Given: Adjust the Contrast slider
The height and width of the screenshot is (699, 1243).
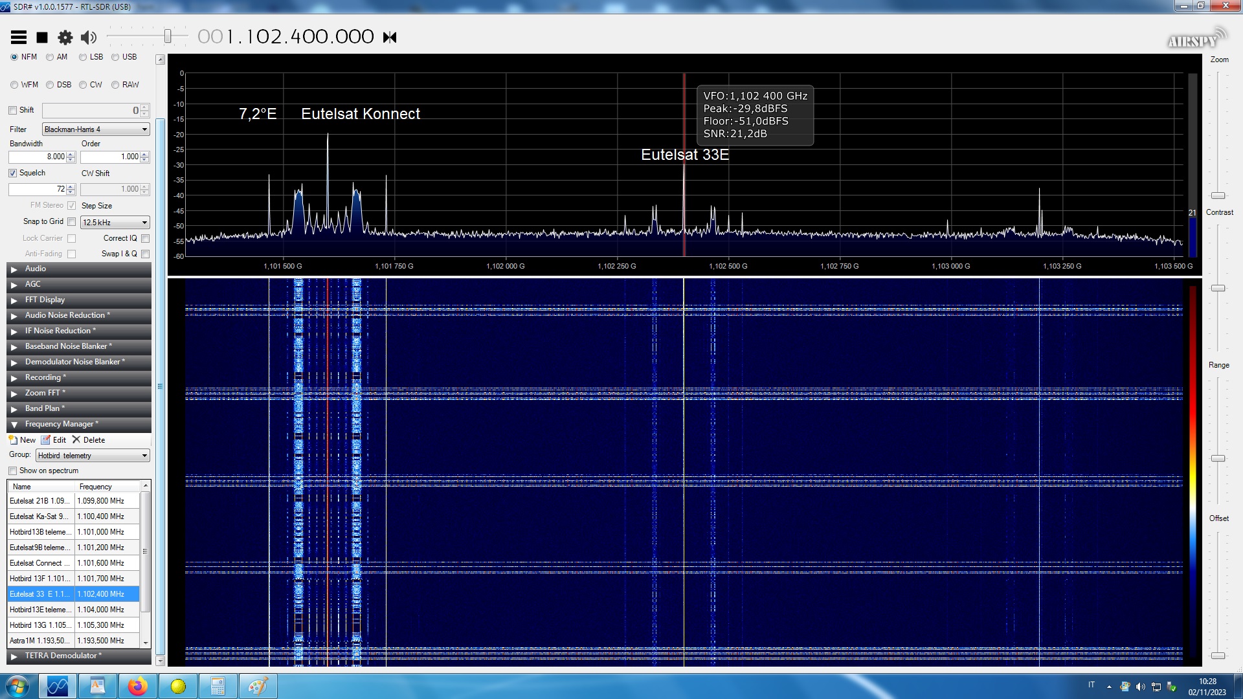Looking at the screenshot, I should (x=1218, y=288).
